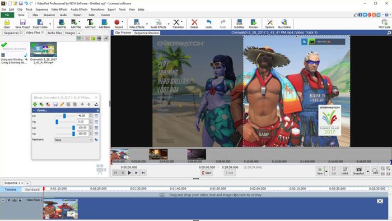This screenshot has width=392, height=221.
Task: Click the Add File icon
Action: coord(61,24)
